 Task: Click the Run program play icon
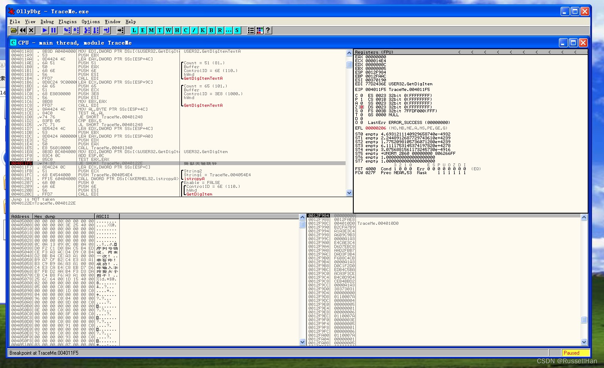click(x=45, y=30)
